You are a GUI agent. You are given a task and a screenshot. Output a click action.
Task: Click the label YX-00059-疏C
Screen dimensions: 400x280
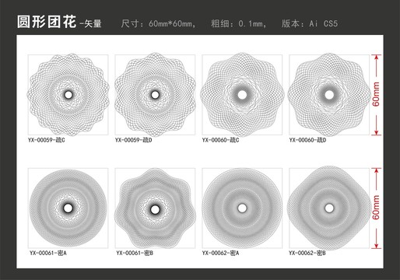click(x=47, y=140)
